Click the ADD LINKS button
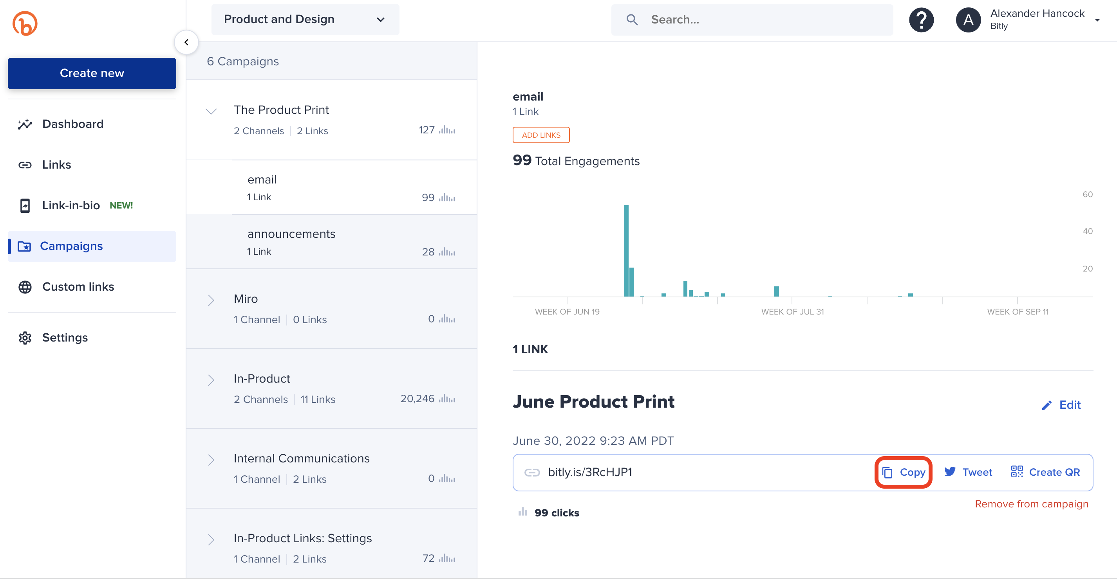This screenshot has height=579, width=1117. point(541,135)
